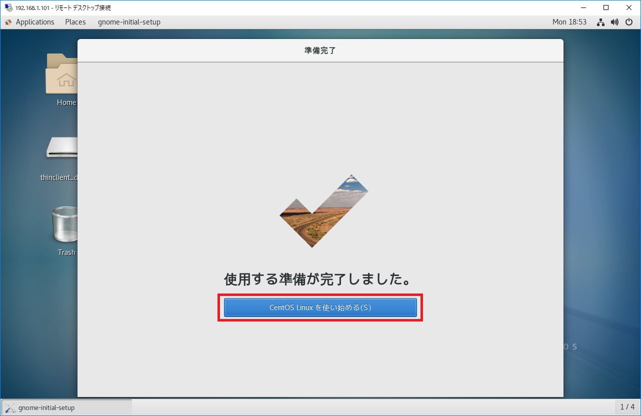The width and height of the screenshot is (641, 416).
Task: Click the Mon 18:53 clock
Action: click(569, 22)
